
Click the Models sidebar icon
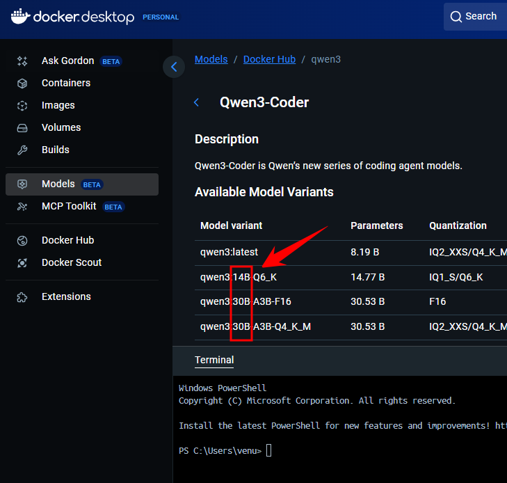22,184
